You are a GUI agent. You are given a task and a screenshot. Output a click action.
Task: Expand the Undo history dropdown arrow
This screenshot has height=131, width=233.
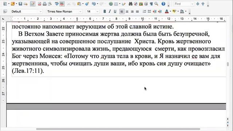[97, 4]
